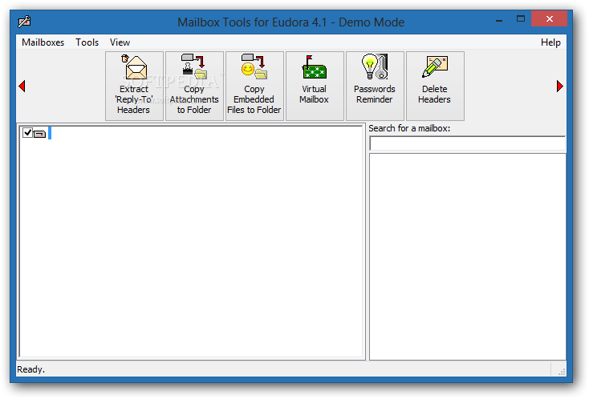Show more tools with right red arrow
The width and height of the screenshot is (589, 399).
pos(559,87)
